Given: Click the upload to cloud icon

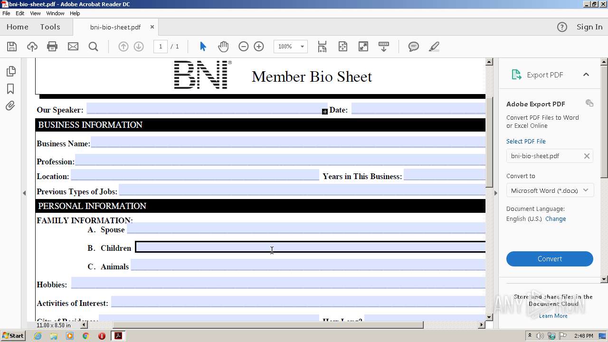Looking at the screenshot, I should [32, 47].
